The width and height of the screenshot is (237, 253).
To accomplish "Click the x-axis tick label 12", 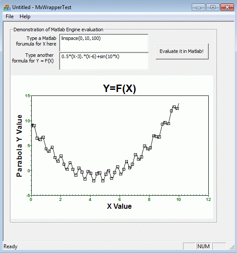I will 208,200.
